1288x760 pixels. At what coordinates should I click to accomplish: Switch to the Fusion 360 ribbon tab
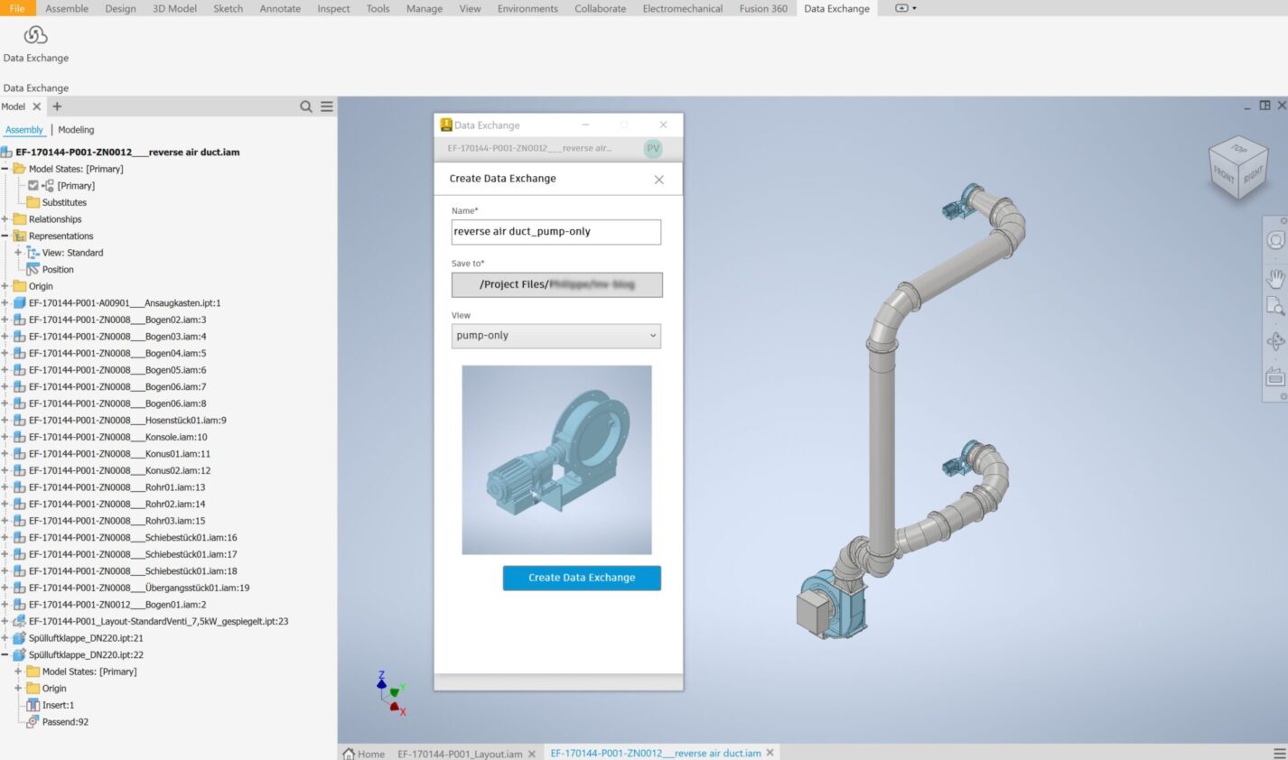[x=763, y=8]
